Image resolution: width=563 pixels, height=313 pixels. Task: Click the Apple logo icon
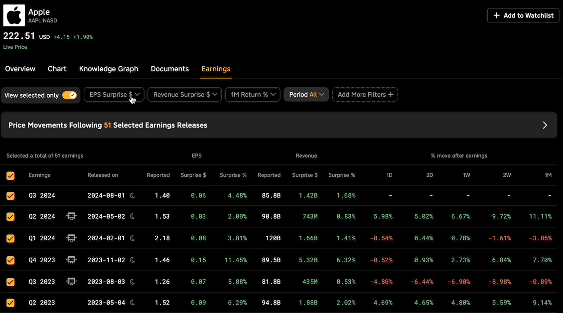click(14, 15)
